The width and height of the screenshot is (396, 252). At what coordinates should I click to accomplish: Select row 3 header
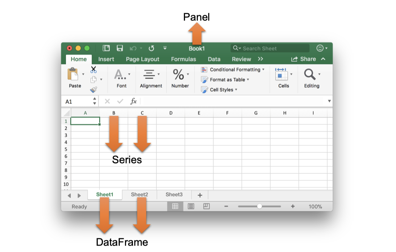[66, 135]
